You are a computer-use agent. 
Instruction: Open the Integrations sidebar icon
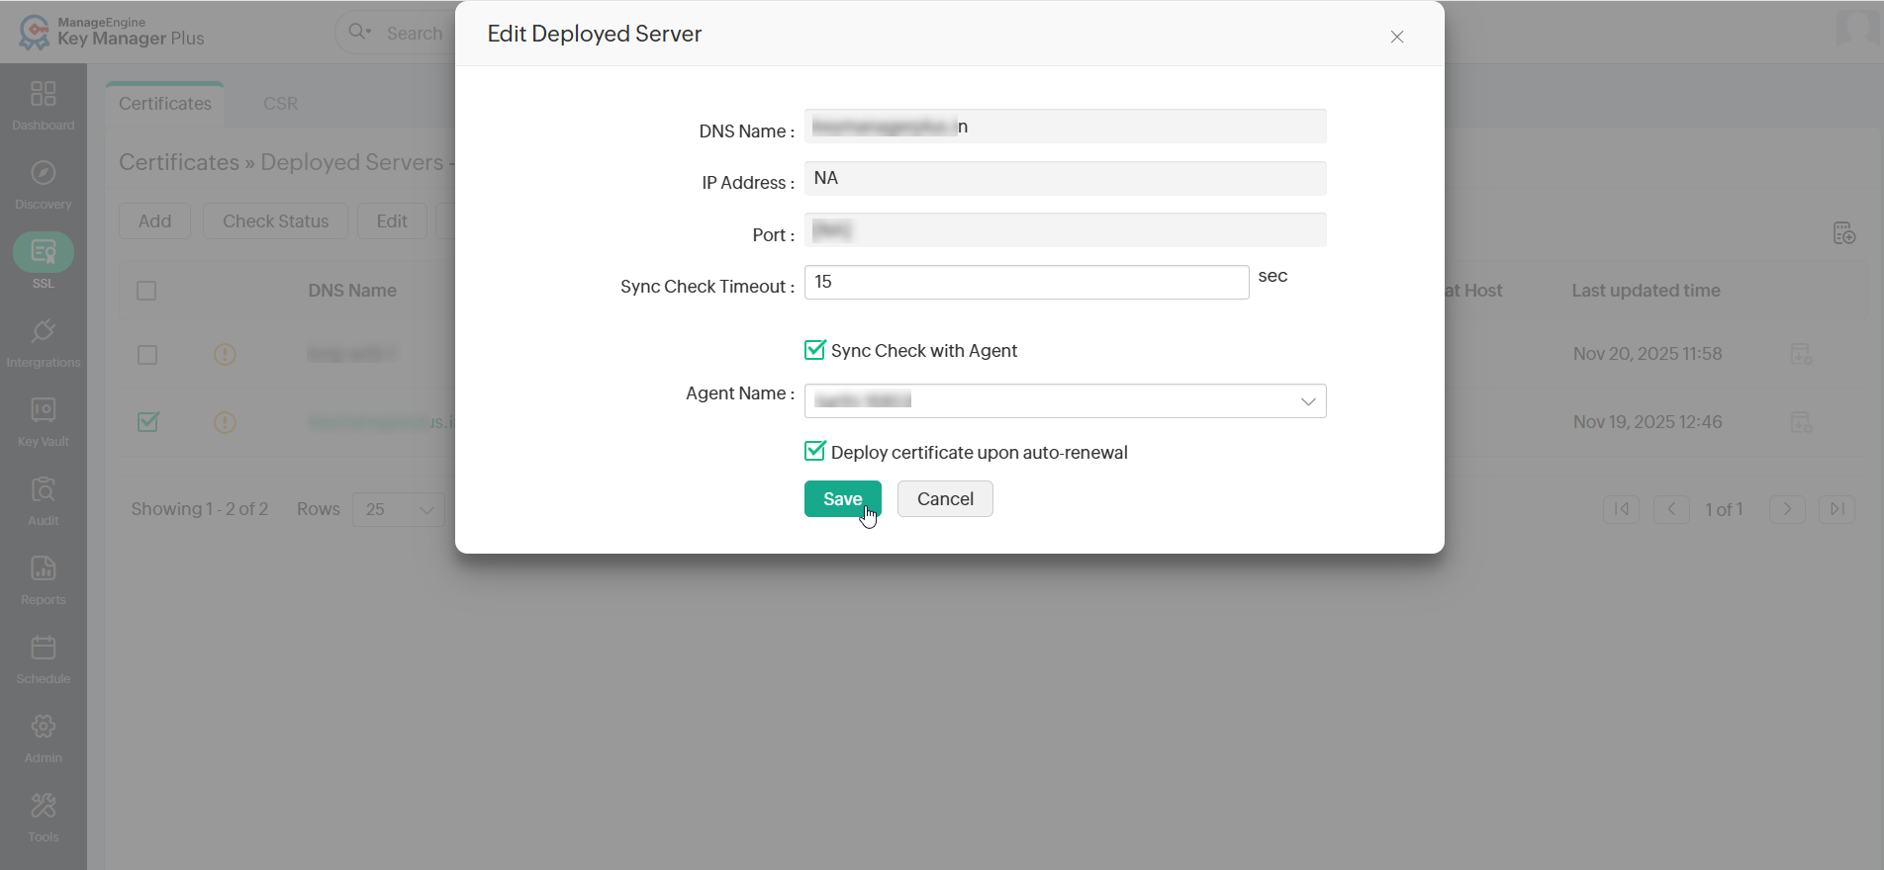click(44, 331)
